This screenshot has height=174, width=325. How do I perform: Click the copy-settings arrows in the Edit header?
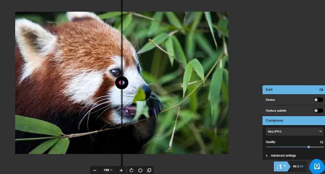pos(321,90)
